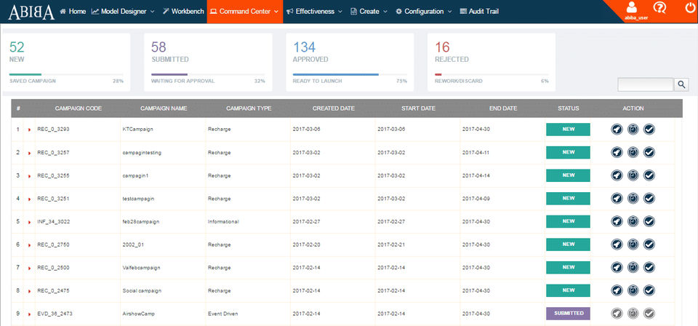698x326 pixels.
Task: Sort by CREATED DATE column header
Action: tap(334, 108)
